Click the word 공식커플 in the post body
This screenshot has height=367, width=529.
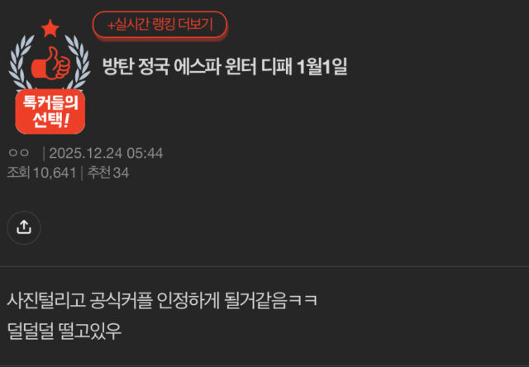point(122,301)
